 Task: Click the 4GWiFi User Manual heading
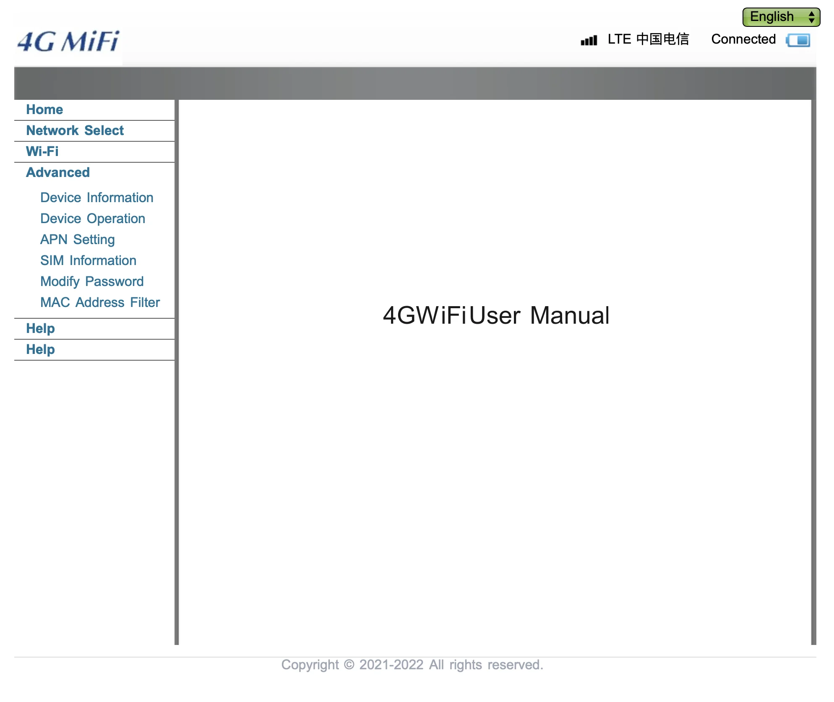pyautogui.click(x=496, y=315)
